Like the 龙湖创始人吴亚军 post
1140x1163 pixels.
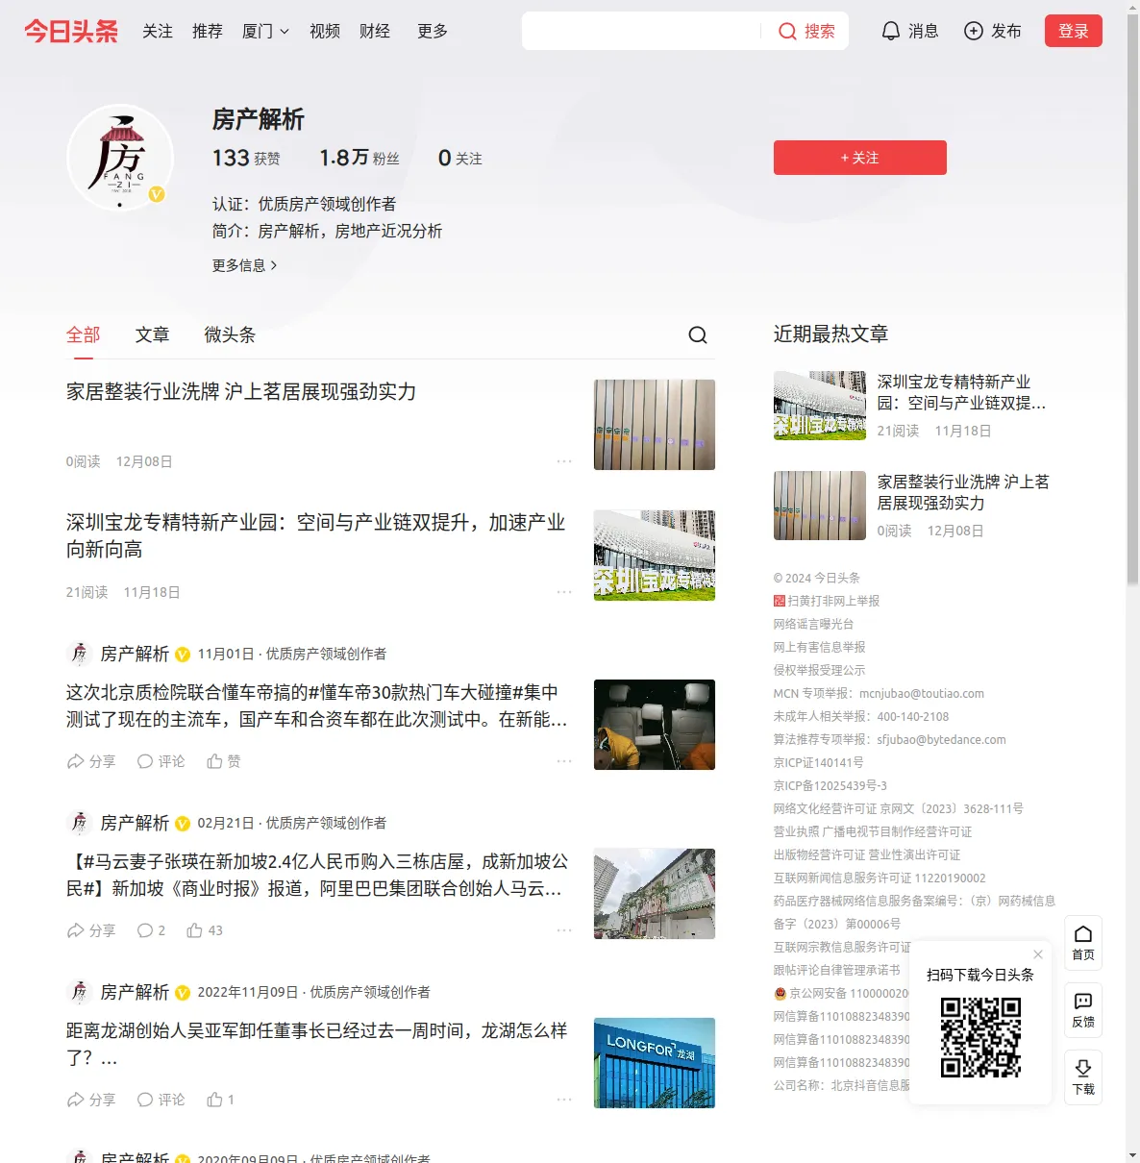pos(221,1100)
